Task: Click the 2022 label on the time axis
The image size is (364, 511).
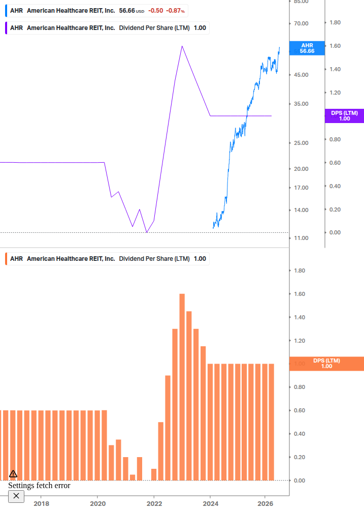Action: [x=154, y=504]
